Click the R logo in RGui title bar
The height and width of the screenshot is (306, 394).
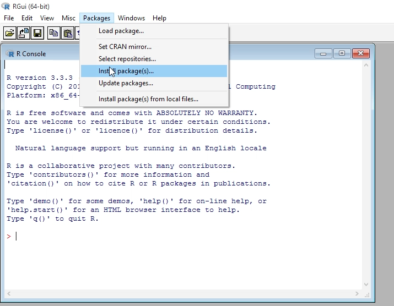tap(6, 6)
